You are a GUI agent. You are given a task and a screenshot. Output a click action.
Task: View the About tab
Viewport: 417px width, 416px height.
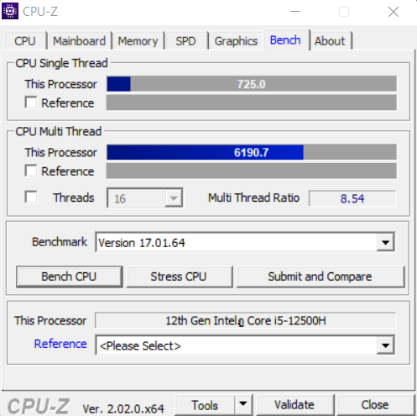tap(330, 41)
